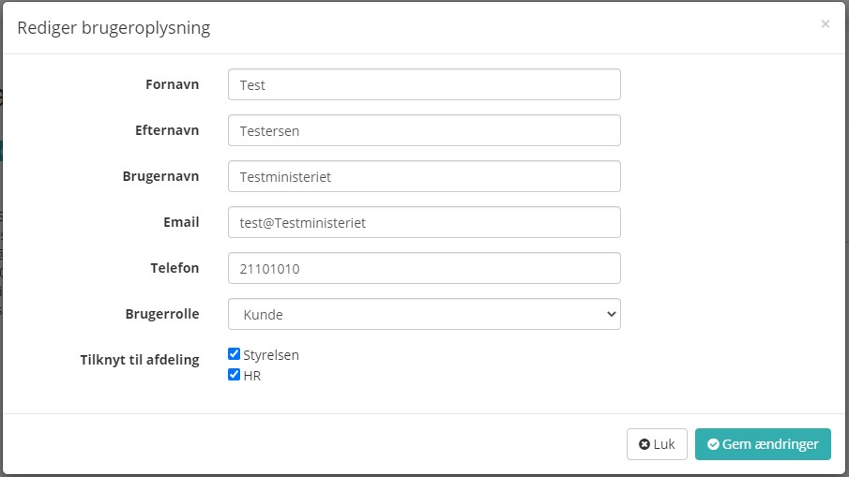The height and width of the screenshot is (477, 849).
Task: Select the Brugernavn text field
Action: point(424,176)
